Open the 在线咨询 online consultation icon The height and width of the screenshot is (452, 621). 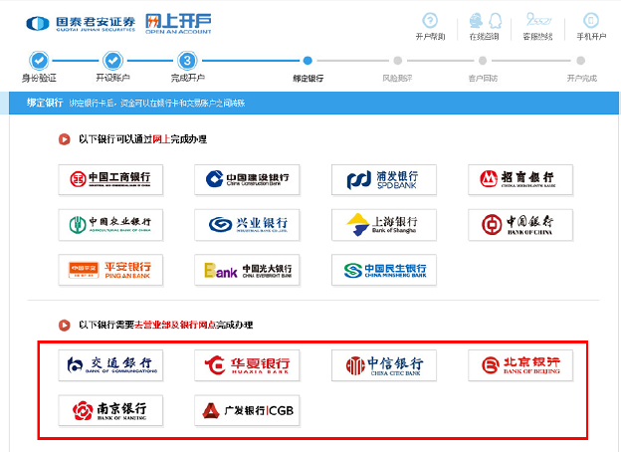485,20
